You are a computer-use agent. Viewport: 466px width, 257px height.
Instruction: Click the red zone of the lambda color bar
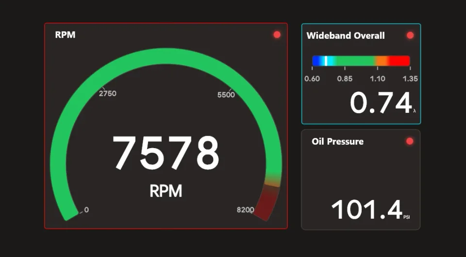click(399, 61)
